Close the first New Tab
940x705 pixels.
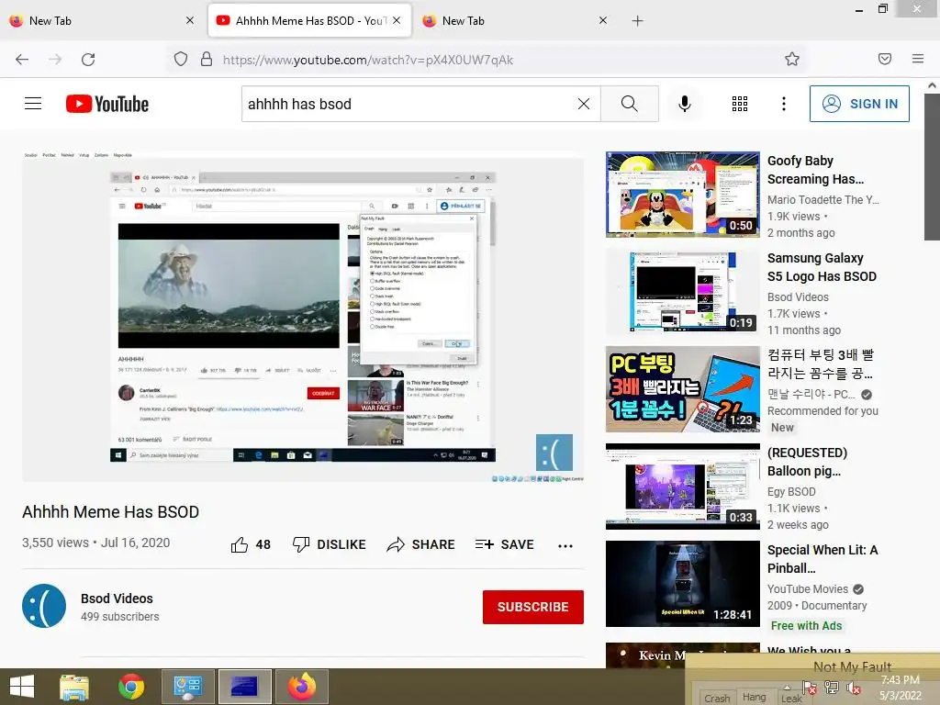pos(189,20)
